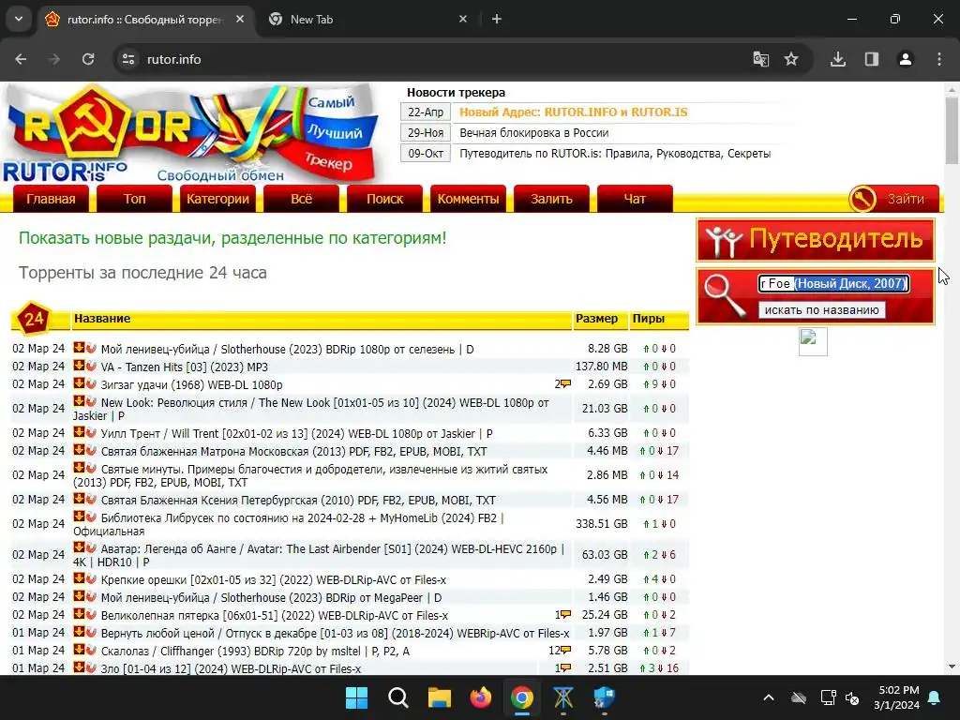
Task: Reload the page
Action: pos(88,59)
